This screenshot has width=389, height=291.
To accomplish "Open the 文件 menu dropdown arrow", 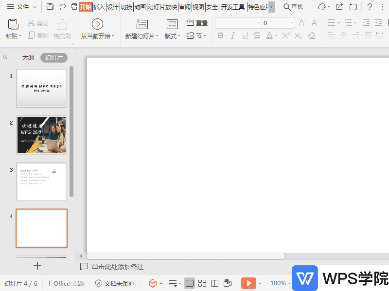I will click(x=35, y=7).
